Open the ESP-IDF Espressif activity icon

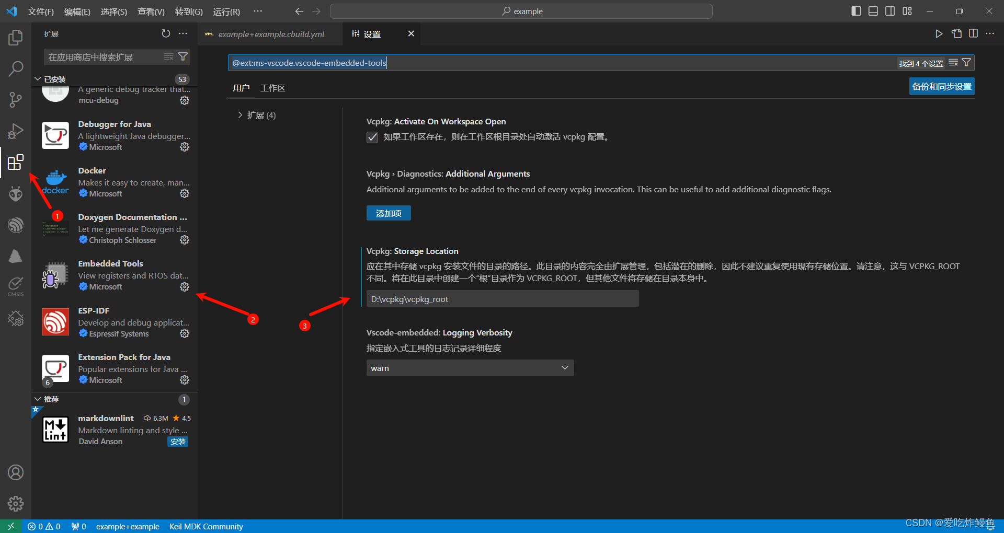point(16,225)
